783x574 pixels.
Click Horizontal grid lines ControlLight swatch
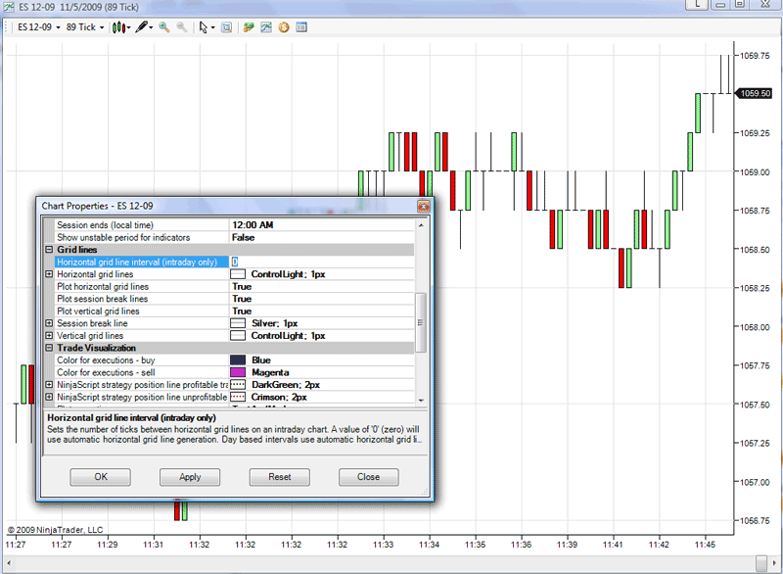click(238, 274)
